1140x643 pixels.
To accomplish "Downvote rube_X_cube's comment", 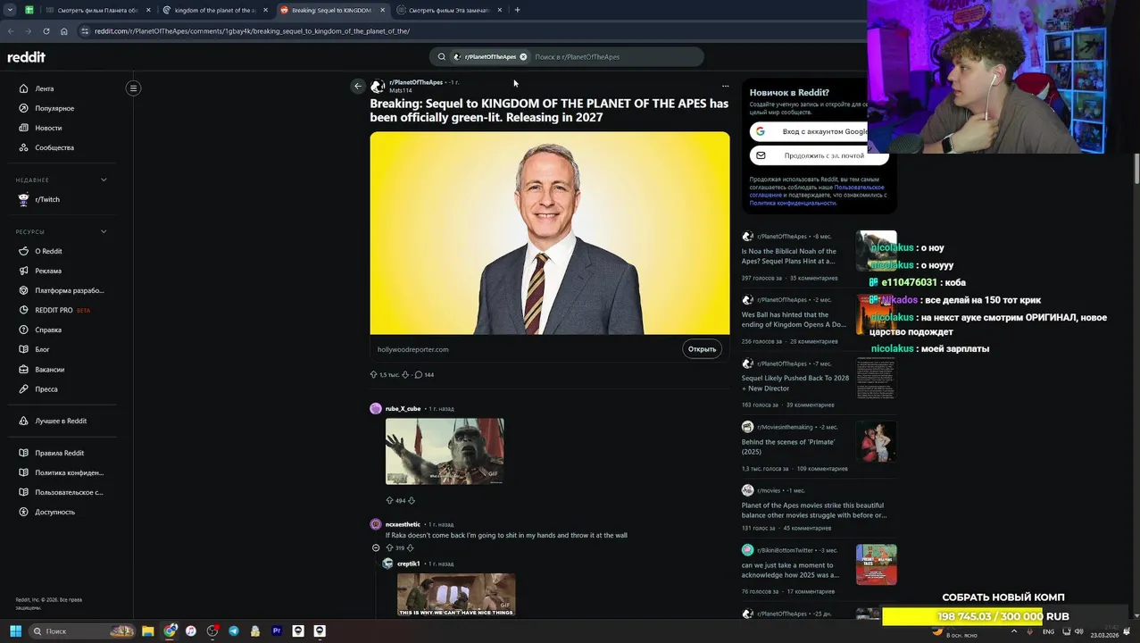I will [x=411, y=501].
